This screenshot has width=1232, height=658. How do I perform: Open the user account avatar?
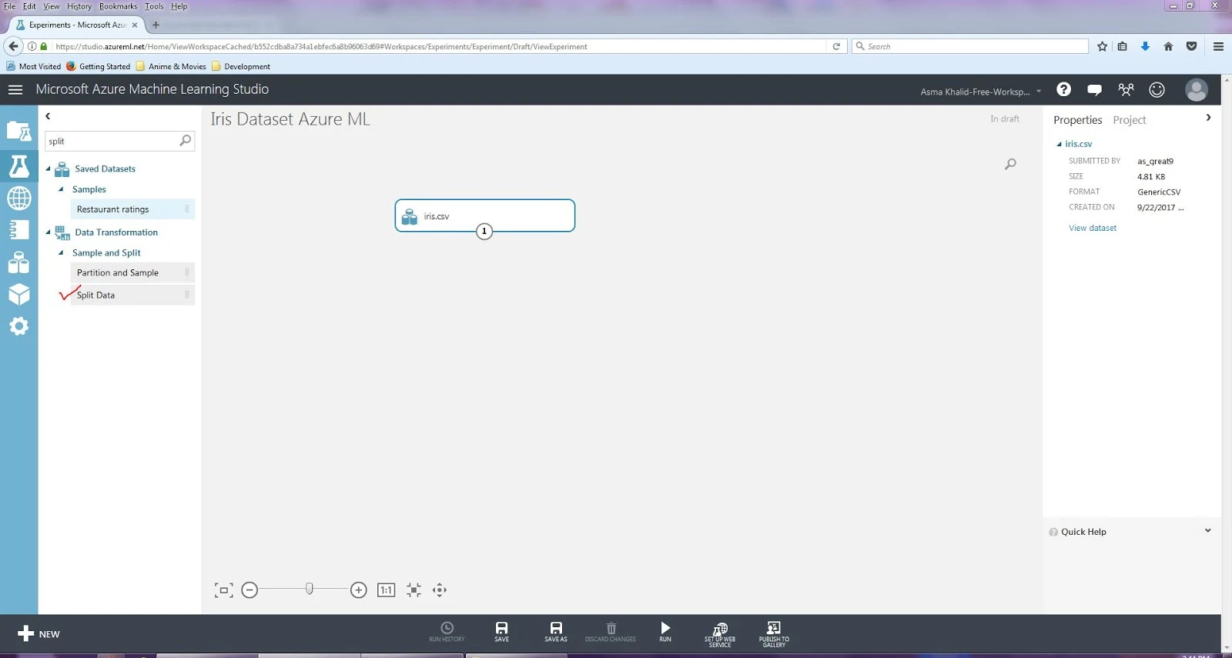[1196, 90]
